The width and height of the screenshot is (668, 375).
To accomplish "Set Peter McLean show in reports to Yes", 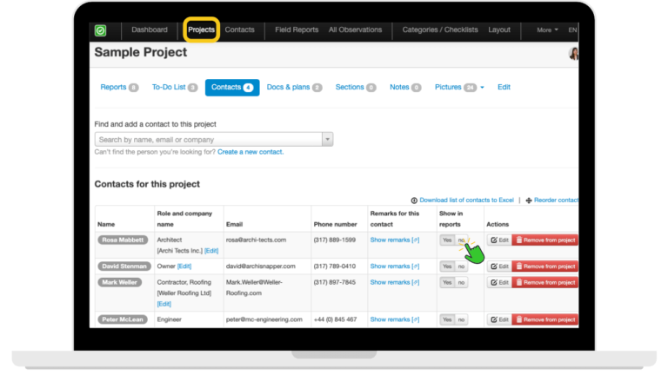I will tap(447, 319).
